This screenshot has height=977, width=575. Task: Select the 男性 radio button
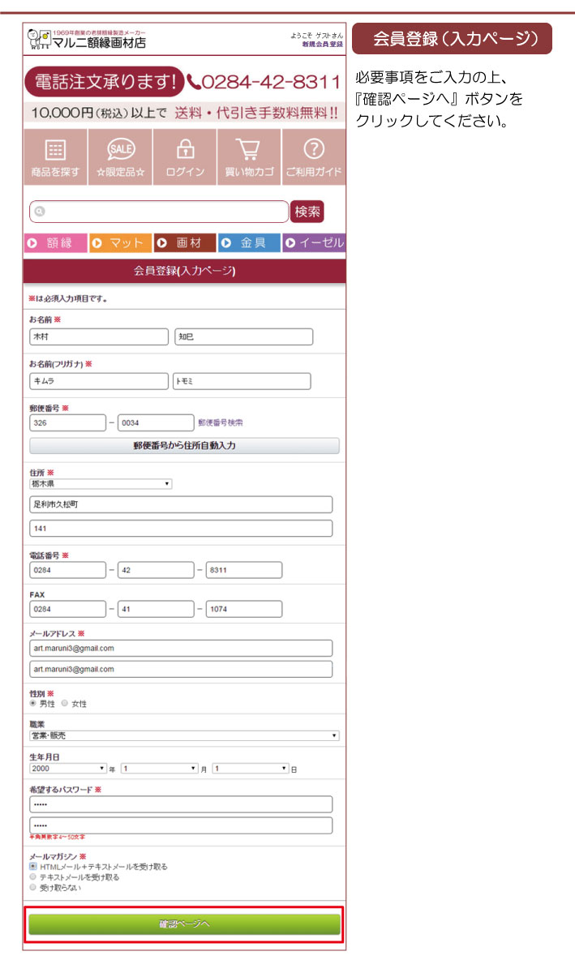(33, 703)
